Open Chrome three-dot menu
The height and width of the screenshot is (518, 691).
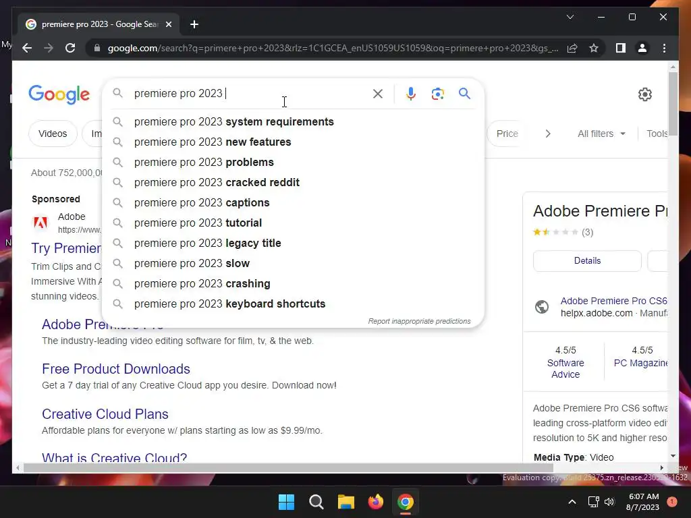(x=664, y=48)
